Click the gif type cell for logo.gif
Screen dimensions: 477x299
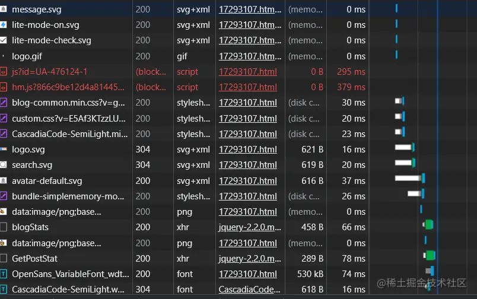click(182, 56)
